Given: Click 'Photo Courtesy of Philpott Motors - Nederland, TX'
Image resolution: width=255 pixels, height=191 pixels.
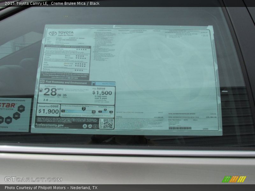Looking at the screenshot, I should click(x=51, y=188).
